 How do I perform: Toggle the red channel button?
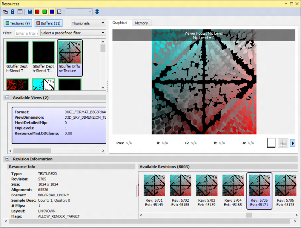37,12
